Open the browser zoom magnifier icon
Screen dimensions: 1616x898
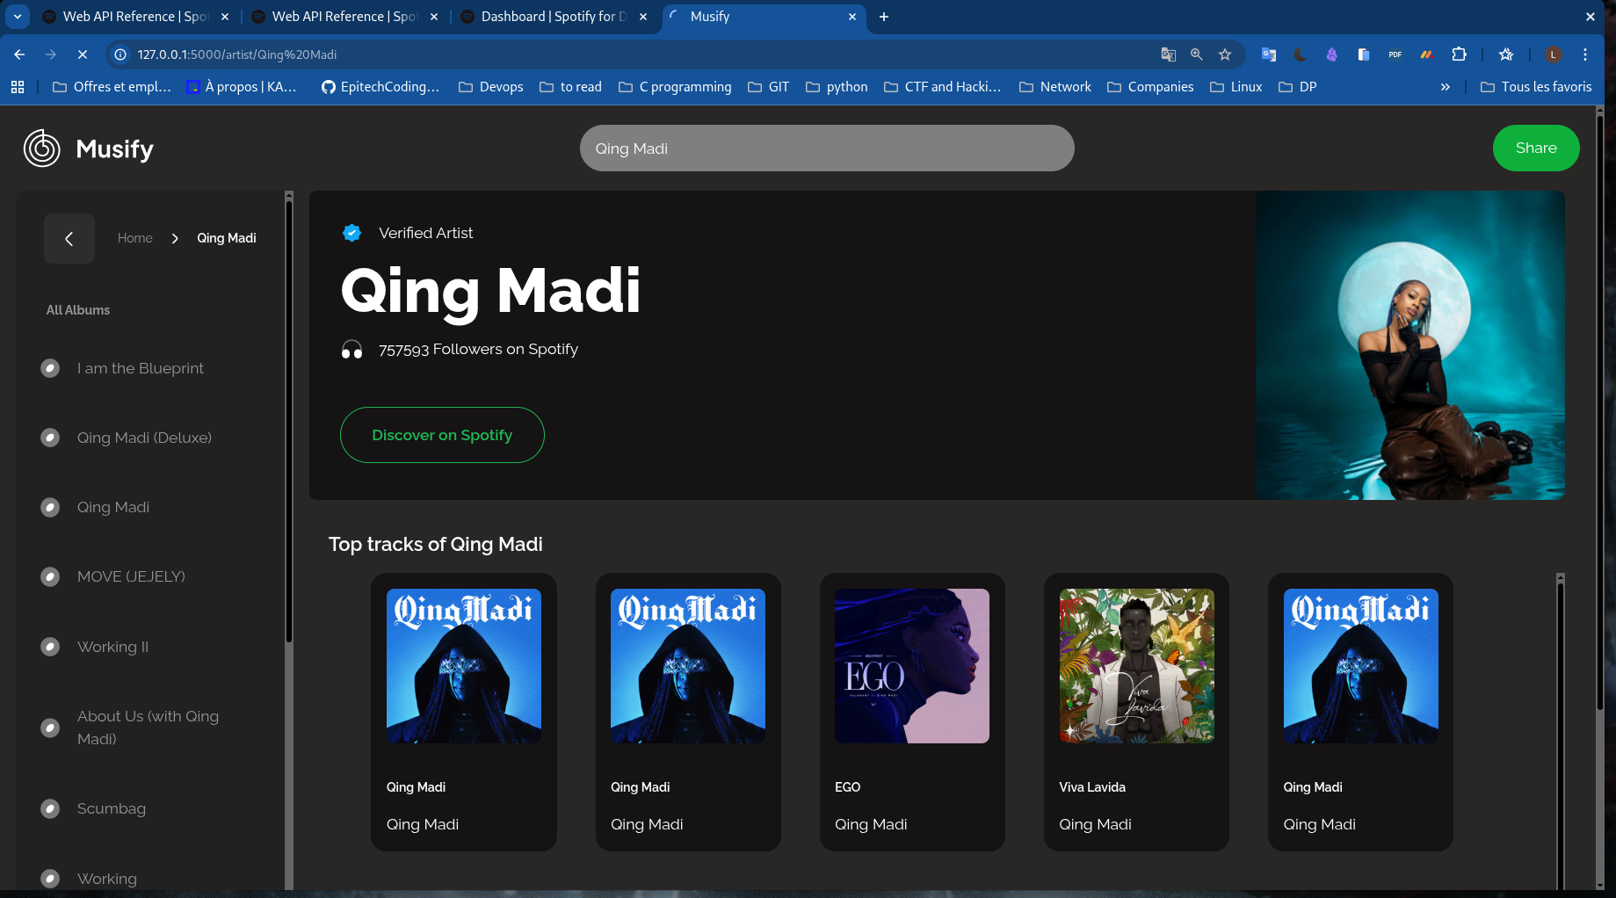click(x=1197, y=54)
